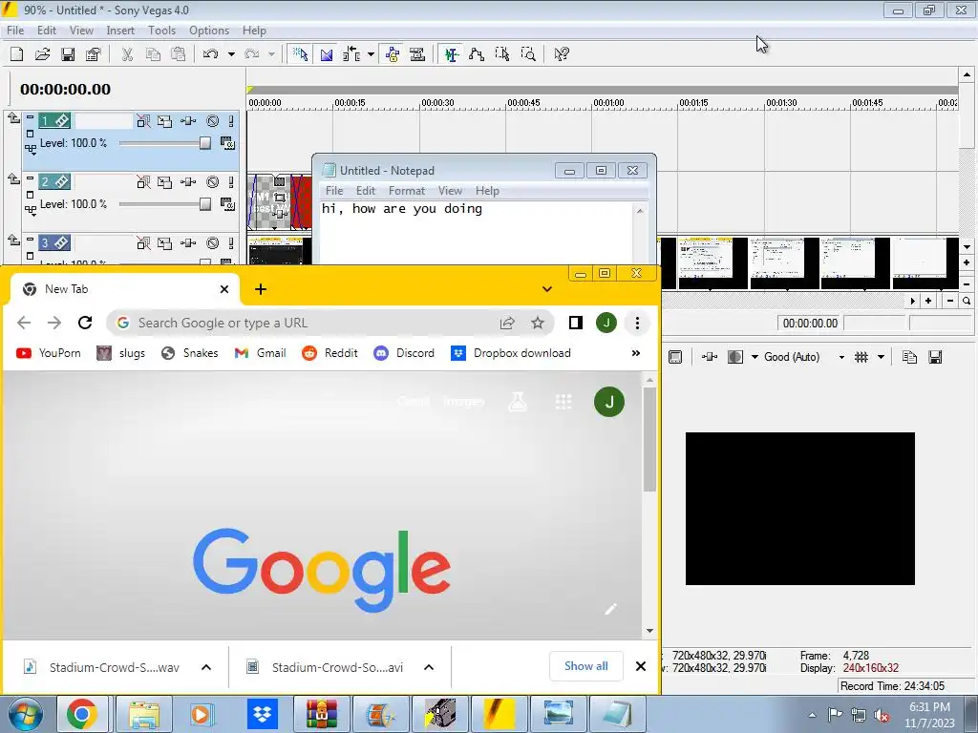
Task: Undo the last action in Vegas
Action: (x=211, y=54)
